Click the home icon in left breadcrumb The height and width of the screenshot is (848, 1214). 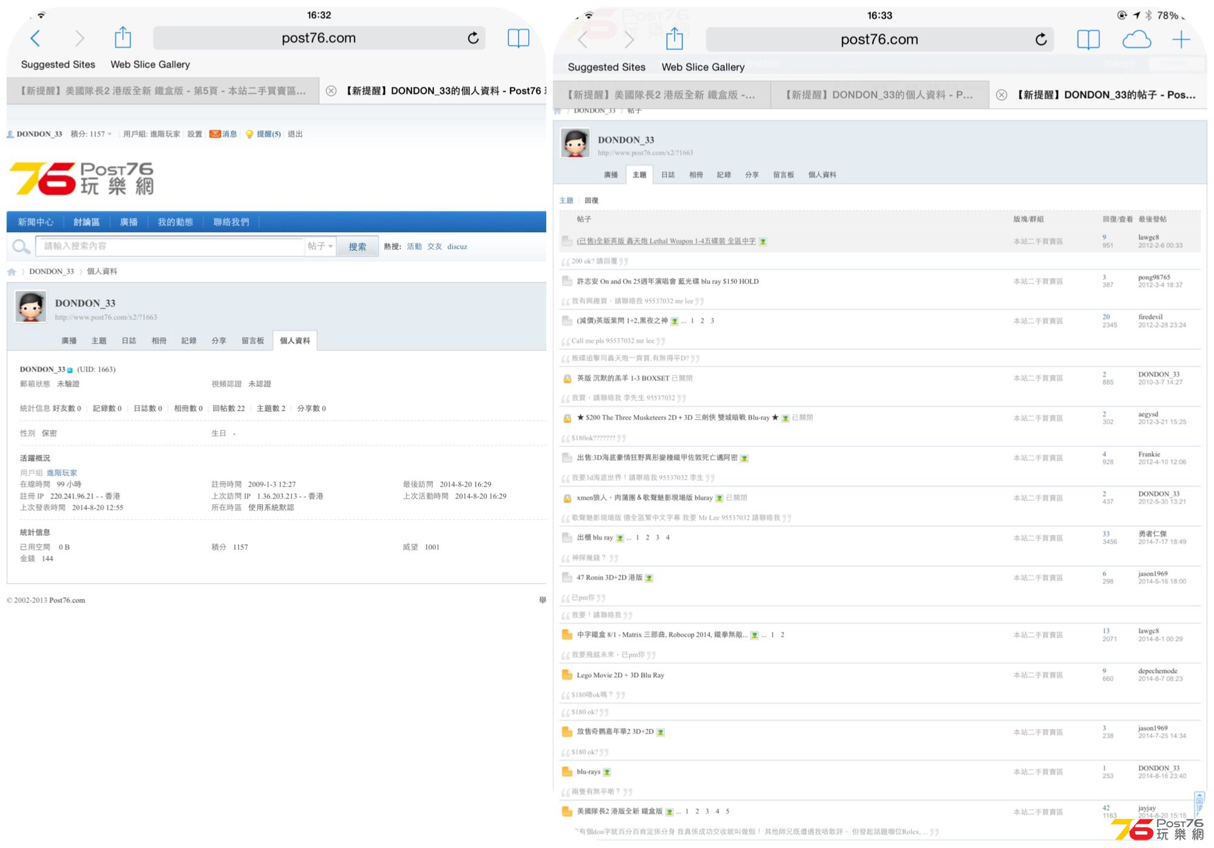[12, 272]
